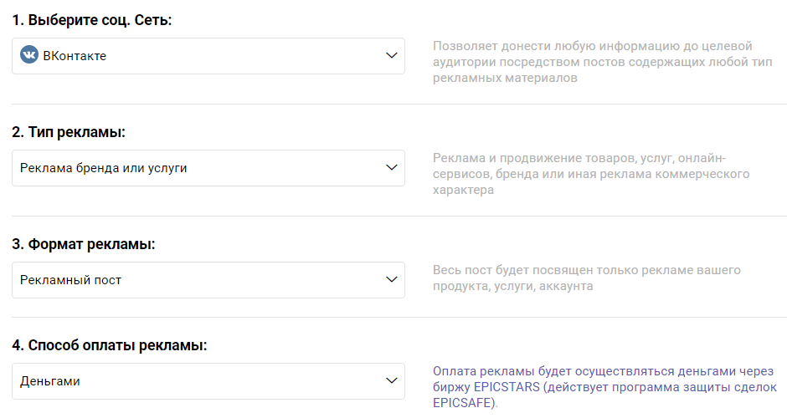Open the social network selection dropdown
Screen dimensions: 787x418
[208, 55]
